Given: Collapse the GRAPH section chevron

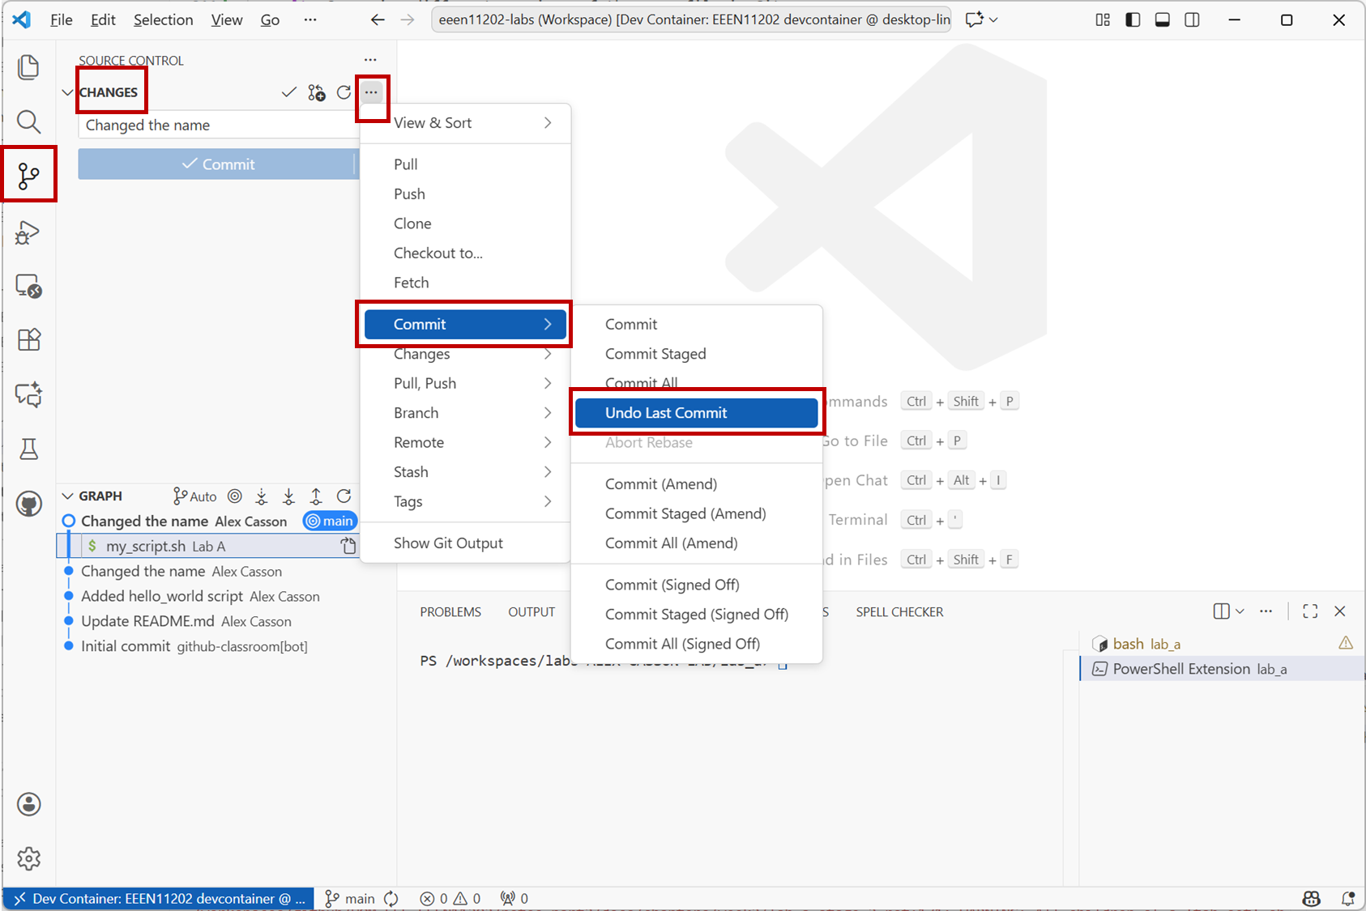Looking at the screenshot, I should pyautogui.click(x=67, y=496).
